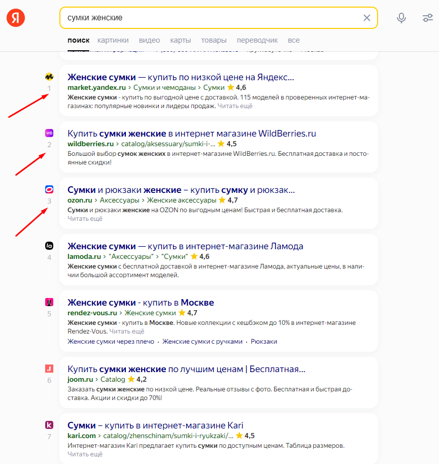Open the 'карты' tab
439x464 pixels.
click(181, 40)
